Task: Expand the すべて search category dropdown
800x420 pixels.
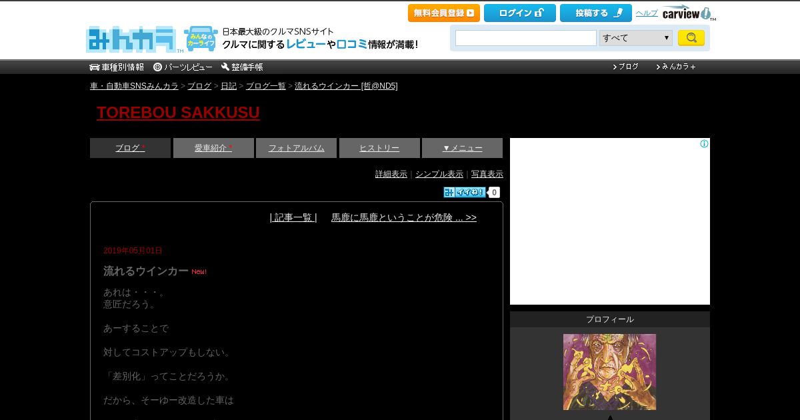Action: (x=636, y=38)
